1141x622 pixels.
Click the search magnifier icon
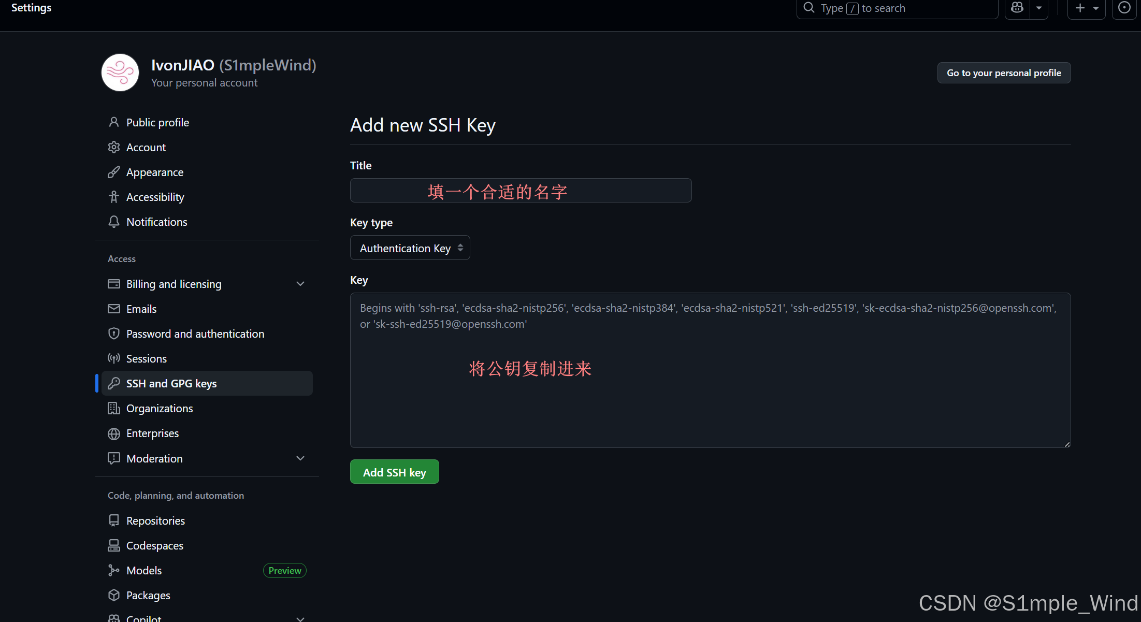pyautogui.click(x=809, y=8)
